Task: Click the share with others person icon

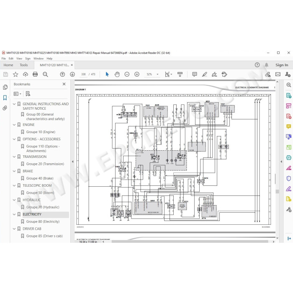Action: [x=288, y=75]
